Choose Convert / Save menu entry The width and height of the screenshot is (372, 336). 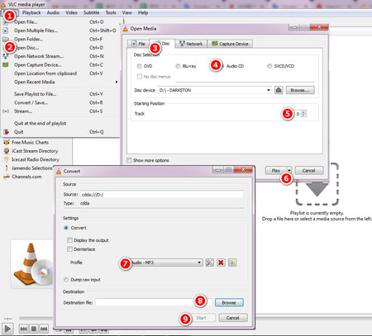60,102
